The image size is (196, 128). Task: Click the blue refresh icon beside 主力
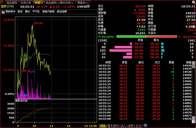145,126
